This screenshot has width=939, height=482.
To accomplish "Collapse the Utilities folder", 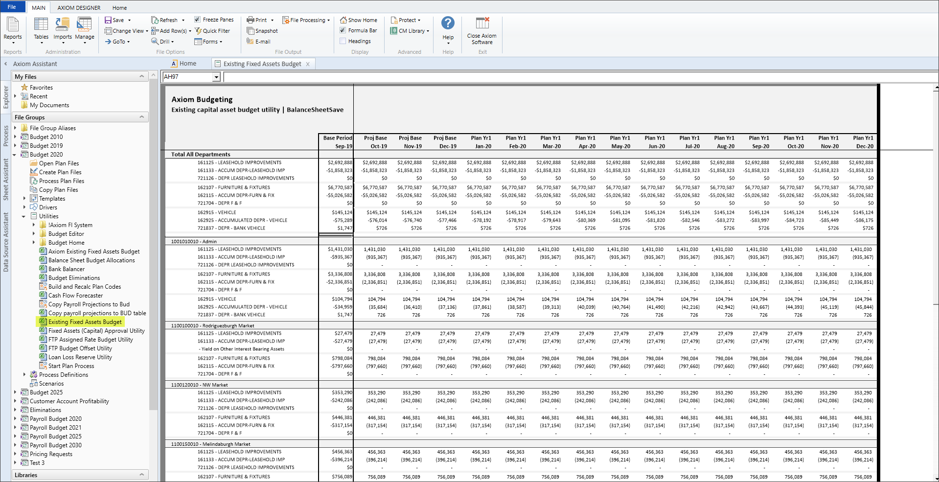I will click(x=24, y=216).
